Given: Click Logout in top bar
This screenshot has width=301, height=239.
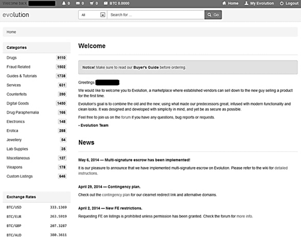Looking at the screenshot, I should [x=289, y=3].
